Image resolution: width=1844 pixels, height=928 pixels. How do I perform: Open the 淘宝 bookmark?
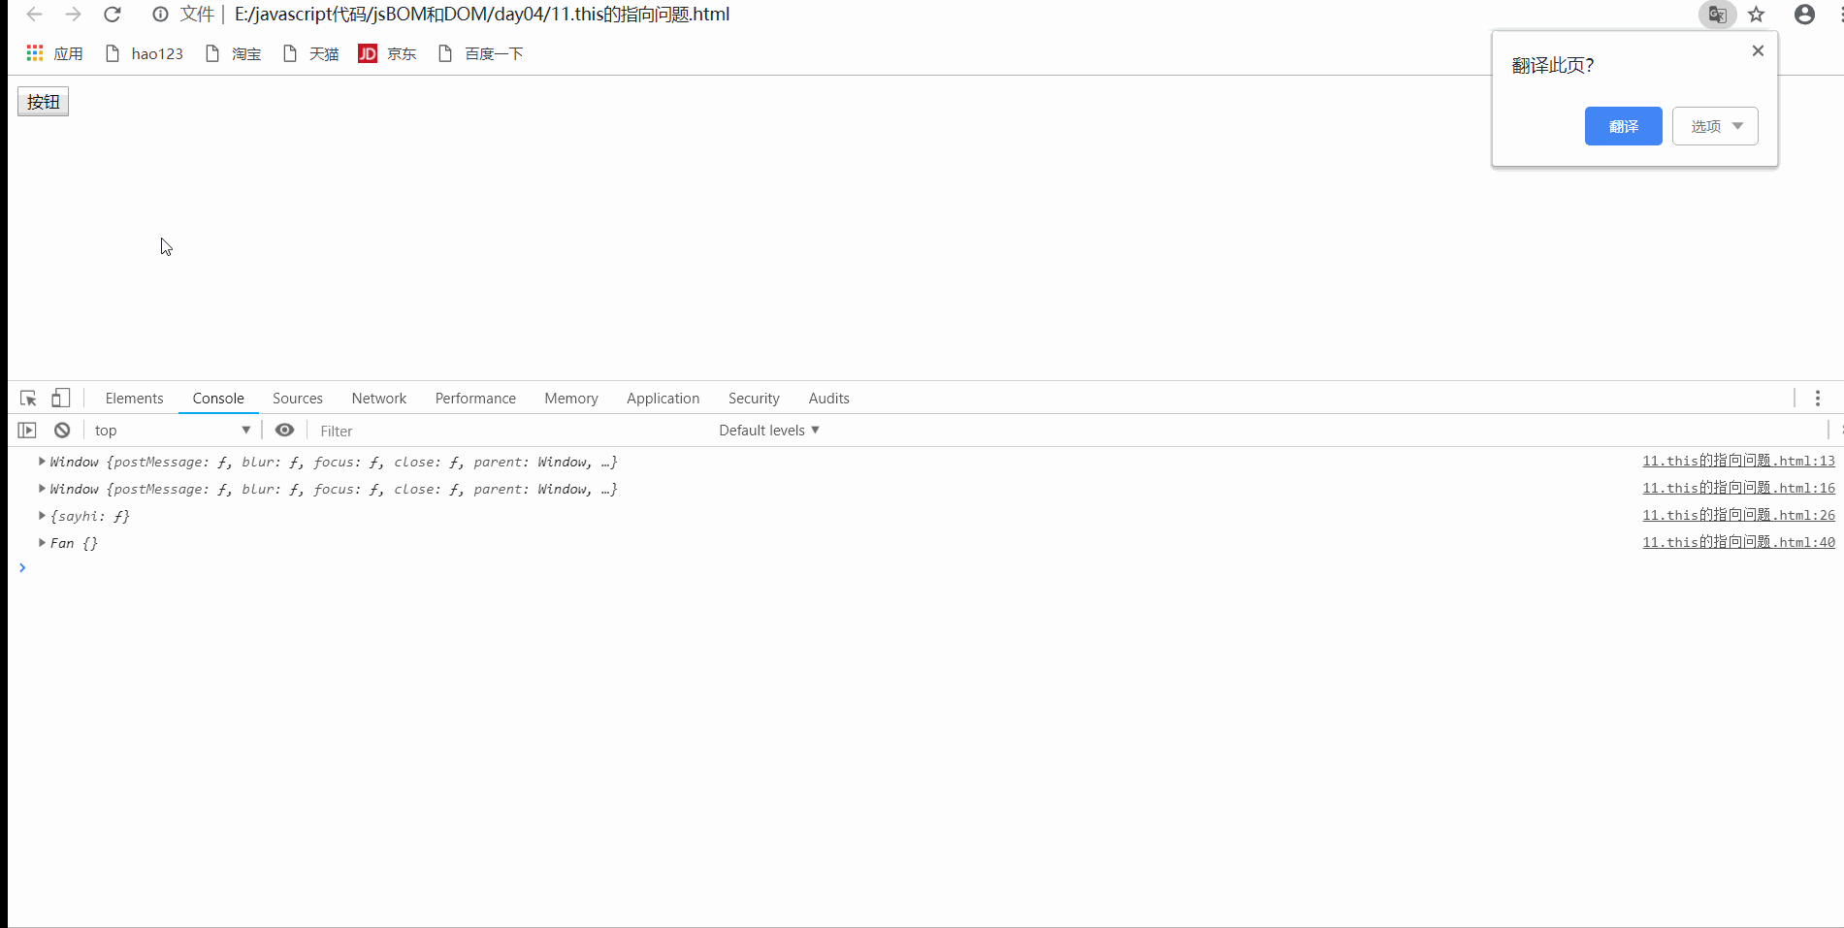(x=234, y=53)
